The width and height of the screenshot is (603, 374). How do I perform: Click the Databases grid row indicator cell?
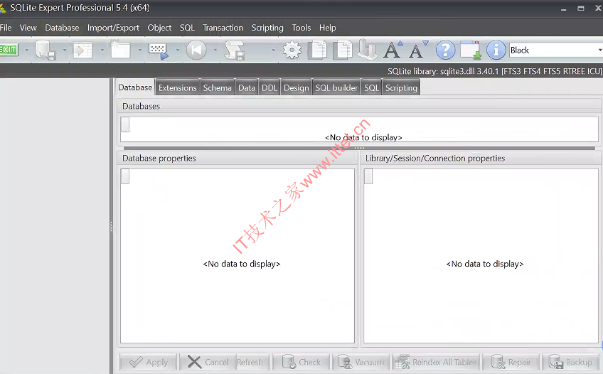click(x=125, y=124)
